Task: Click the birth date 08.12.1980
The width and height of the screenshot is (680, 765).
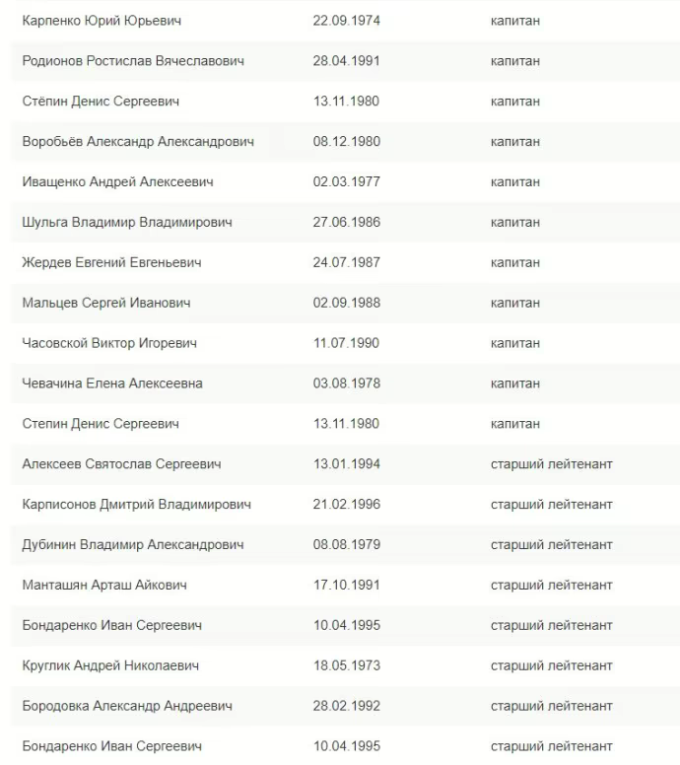Action: tap(346, 142)
